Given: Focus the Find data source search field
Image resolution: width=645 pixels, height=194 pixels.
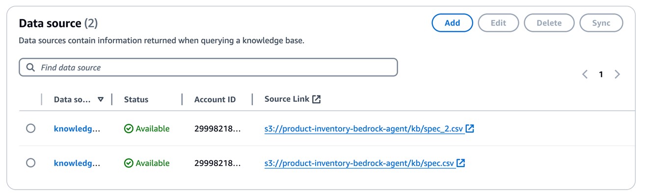Looking at the screenshot, I should (x=208, y=68).
